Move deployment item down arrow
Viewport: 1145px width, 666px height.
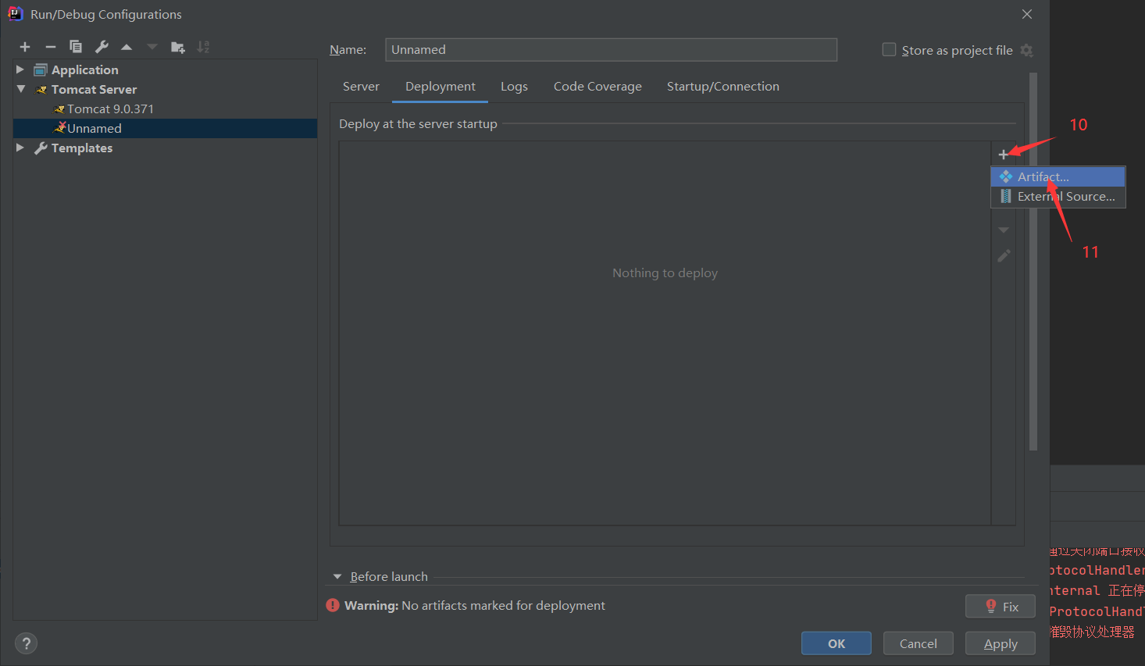[x=1004, y=230]
